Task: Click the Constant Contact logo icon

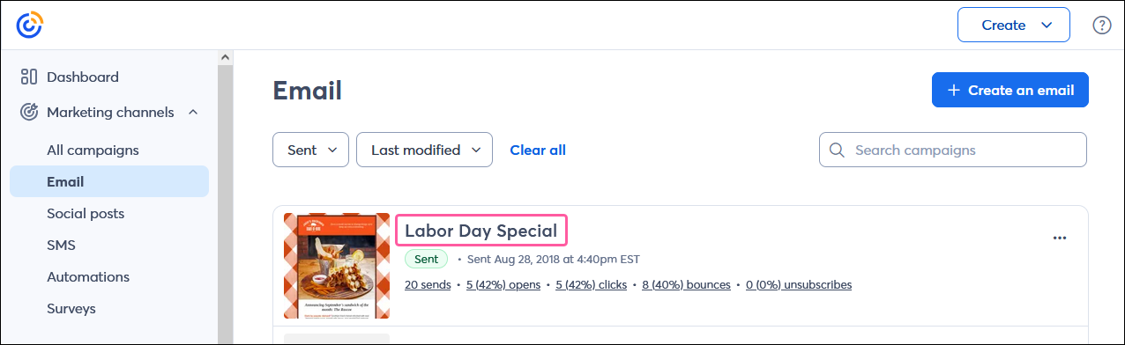Action: [29, 25]
